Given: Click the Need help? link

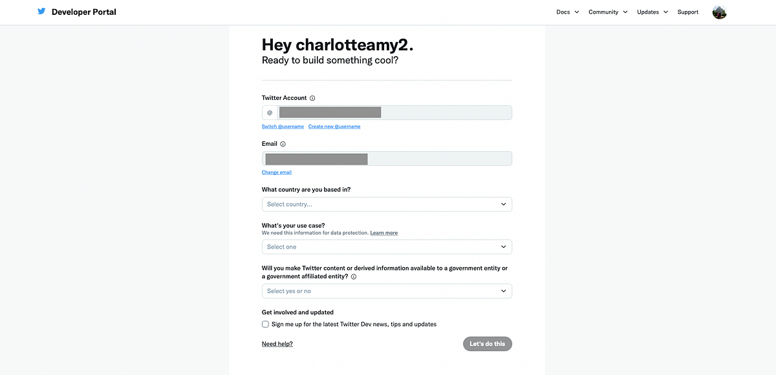Looking at the screenshot, I should coord(277,343).
